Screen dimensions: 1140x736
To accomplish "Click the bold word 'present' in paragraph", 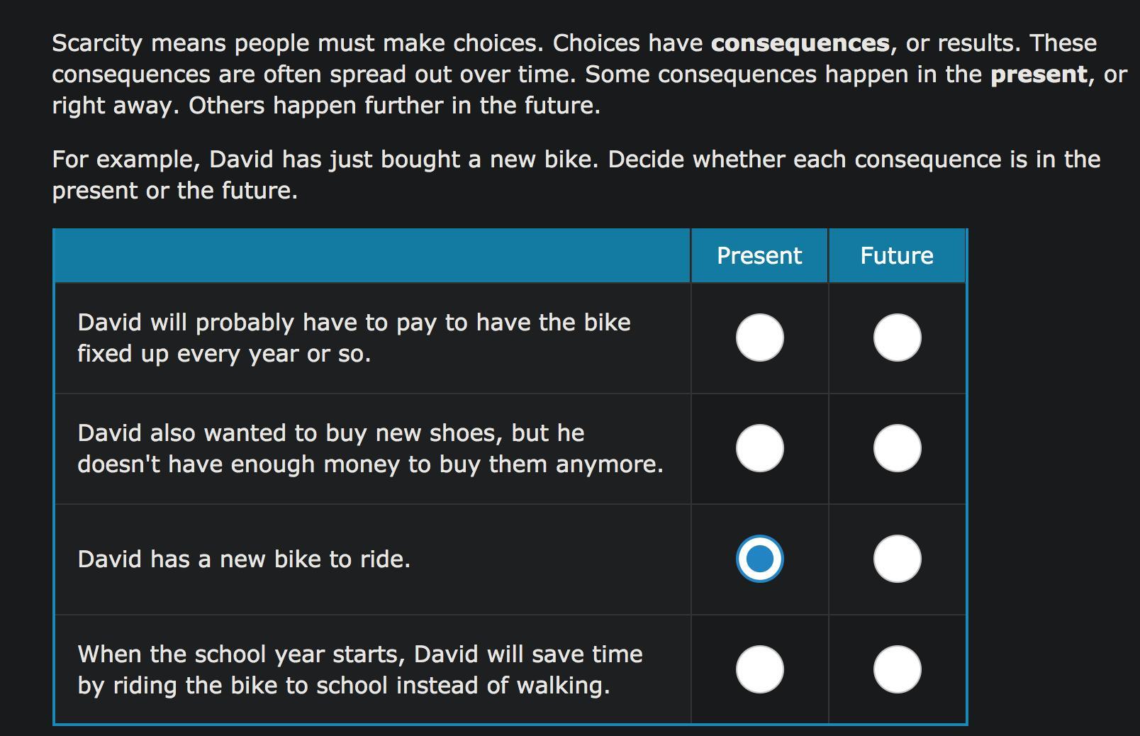I will [x=1038, y=74].
